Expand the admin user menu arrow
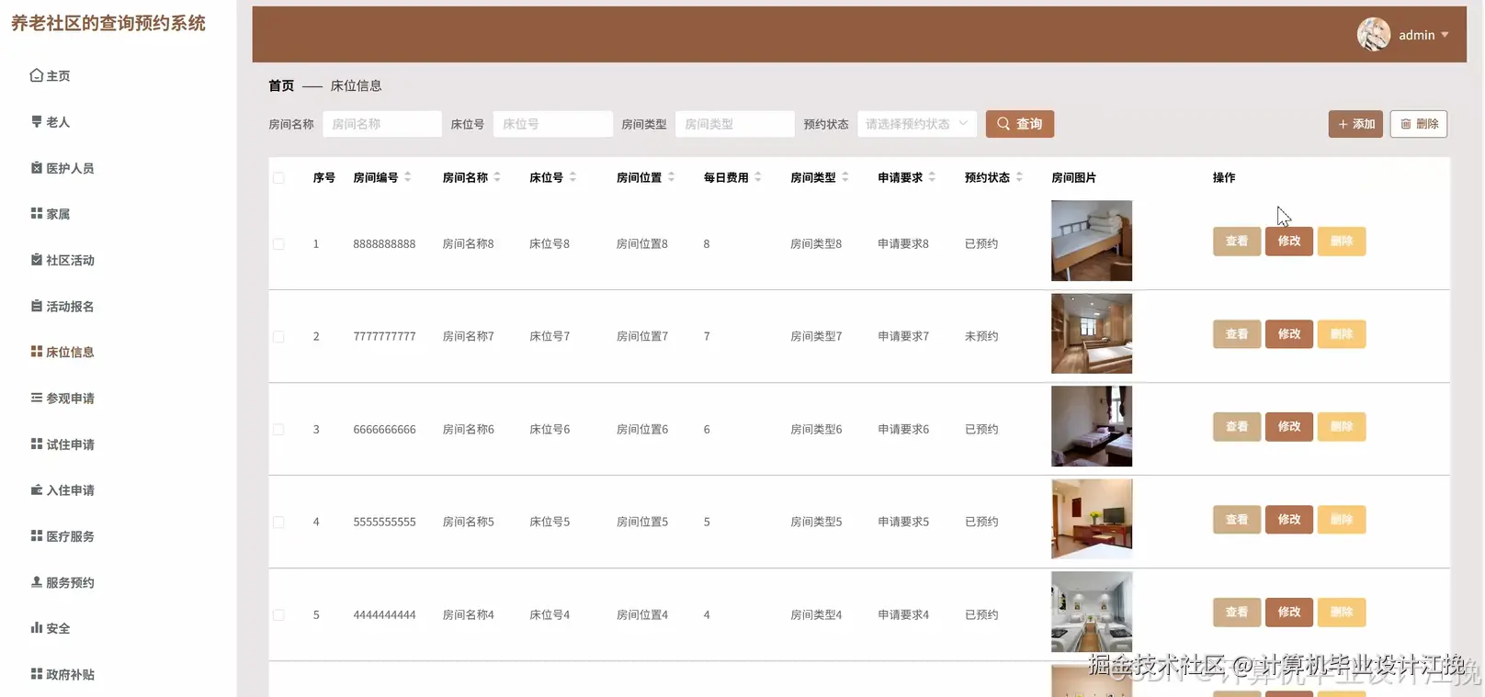The height and width of the screenshot is (697, 1485). point(1445,35)
